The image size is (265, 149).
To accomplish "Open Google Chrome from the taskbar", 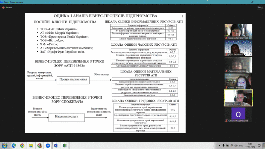I will pos(22,145).
